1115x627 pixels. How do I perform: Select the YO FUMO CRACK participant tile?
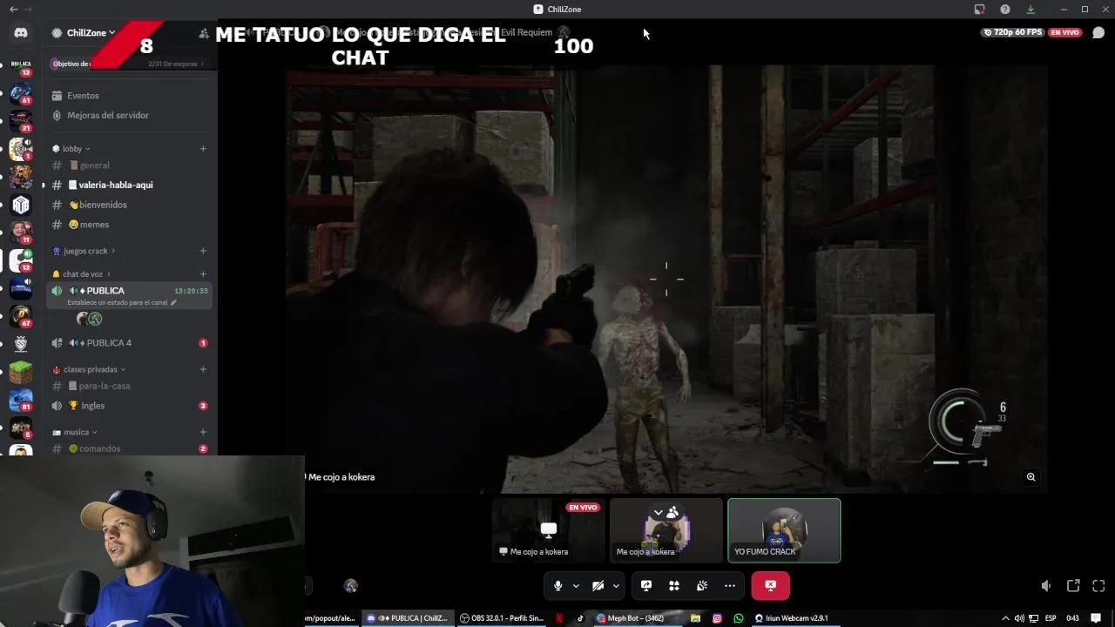pos(784,530)
